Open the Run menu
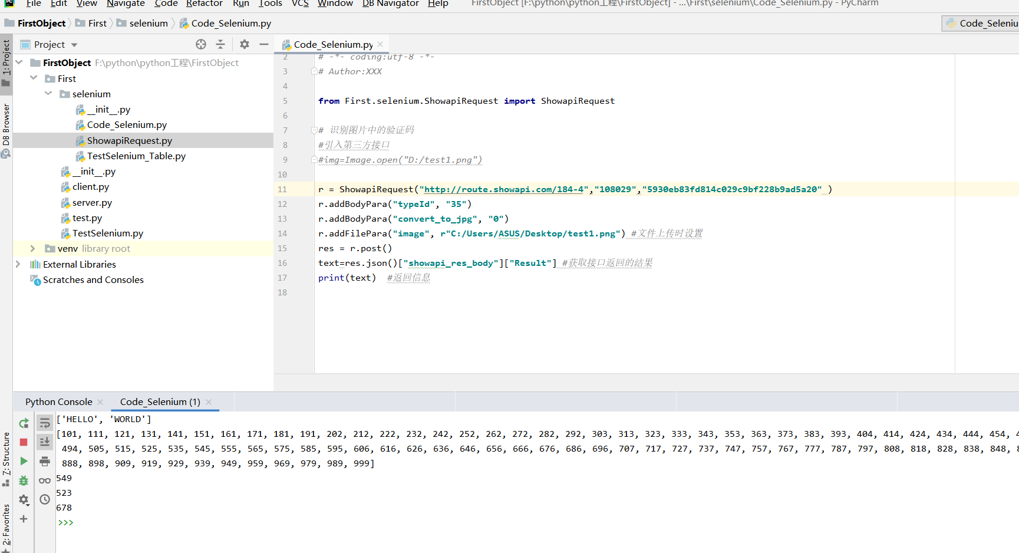 pos(241,4)
